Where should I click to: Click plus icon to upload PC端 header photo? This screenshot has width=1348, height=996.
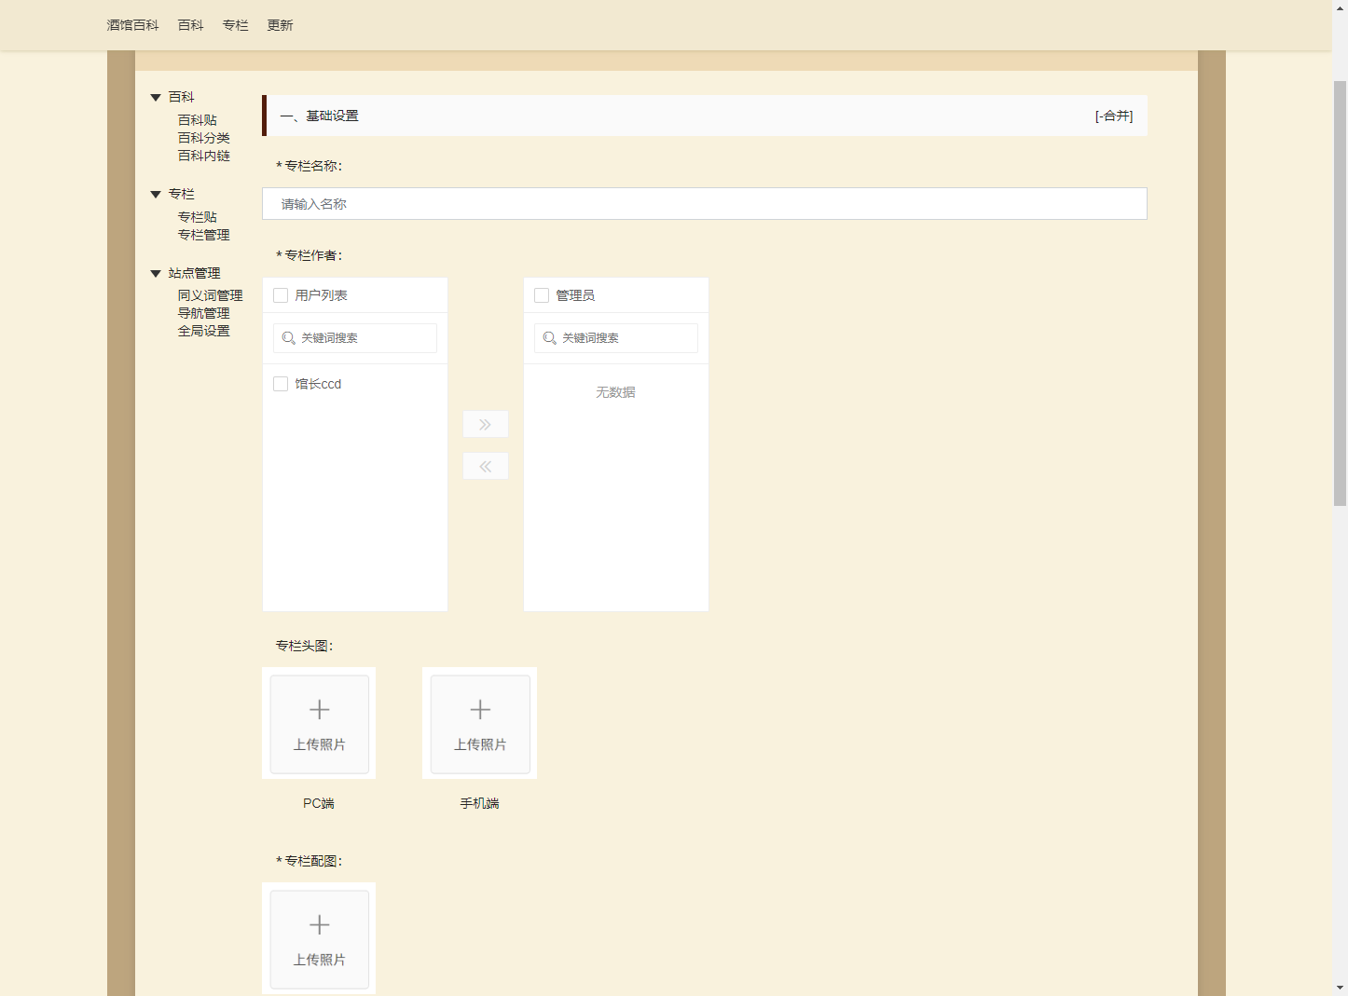(319, 710)
